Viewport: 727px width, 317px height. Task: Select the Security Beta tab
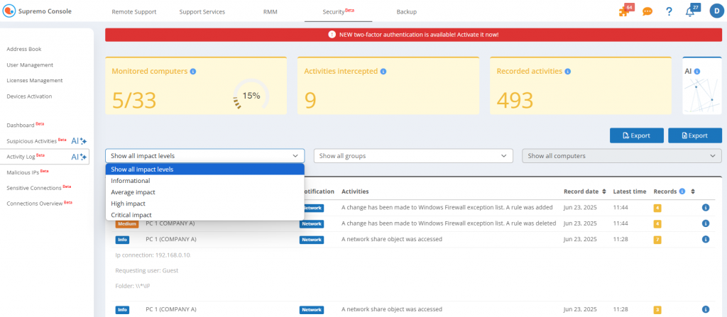pyautogui.click(x=339, y=11)
